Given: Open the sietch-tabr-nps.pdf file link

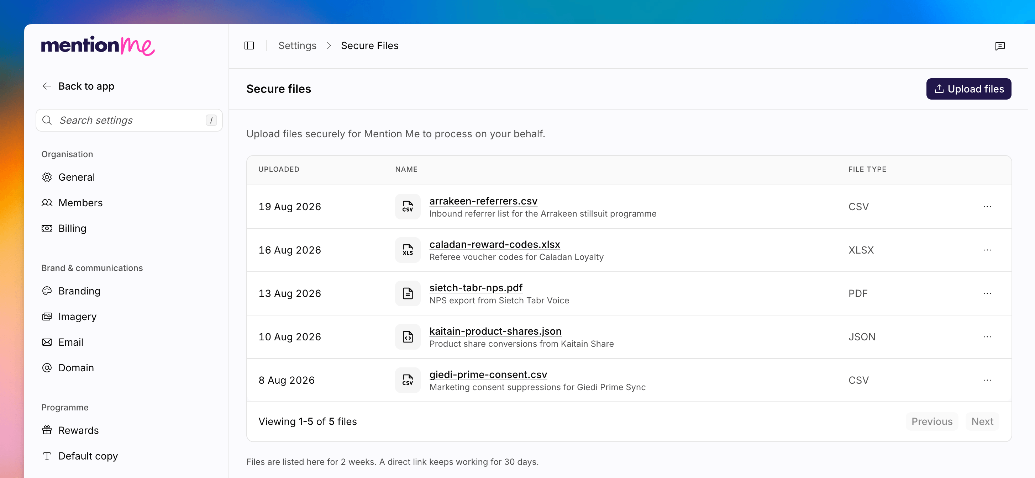Looking at the screenshot, I should click(476, 288).
